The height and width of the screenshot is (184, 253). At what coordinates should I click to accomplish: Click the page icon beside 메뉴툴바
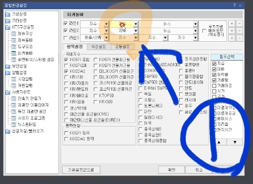[x=13, y=40]
